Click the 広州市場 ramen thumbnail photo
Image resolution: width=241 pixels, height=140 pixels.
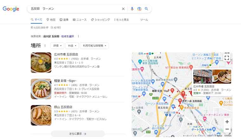pos(41,62)
